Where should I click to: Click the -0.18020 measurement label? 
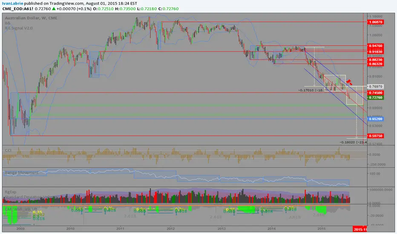353,142
